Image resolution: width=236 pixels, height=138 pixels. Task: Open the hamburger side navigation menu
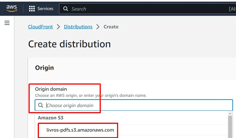coord(7,23)
